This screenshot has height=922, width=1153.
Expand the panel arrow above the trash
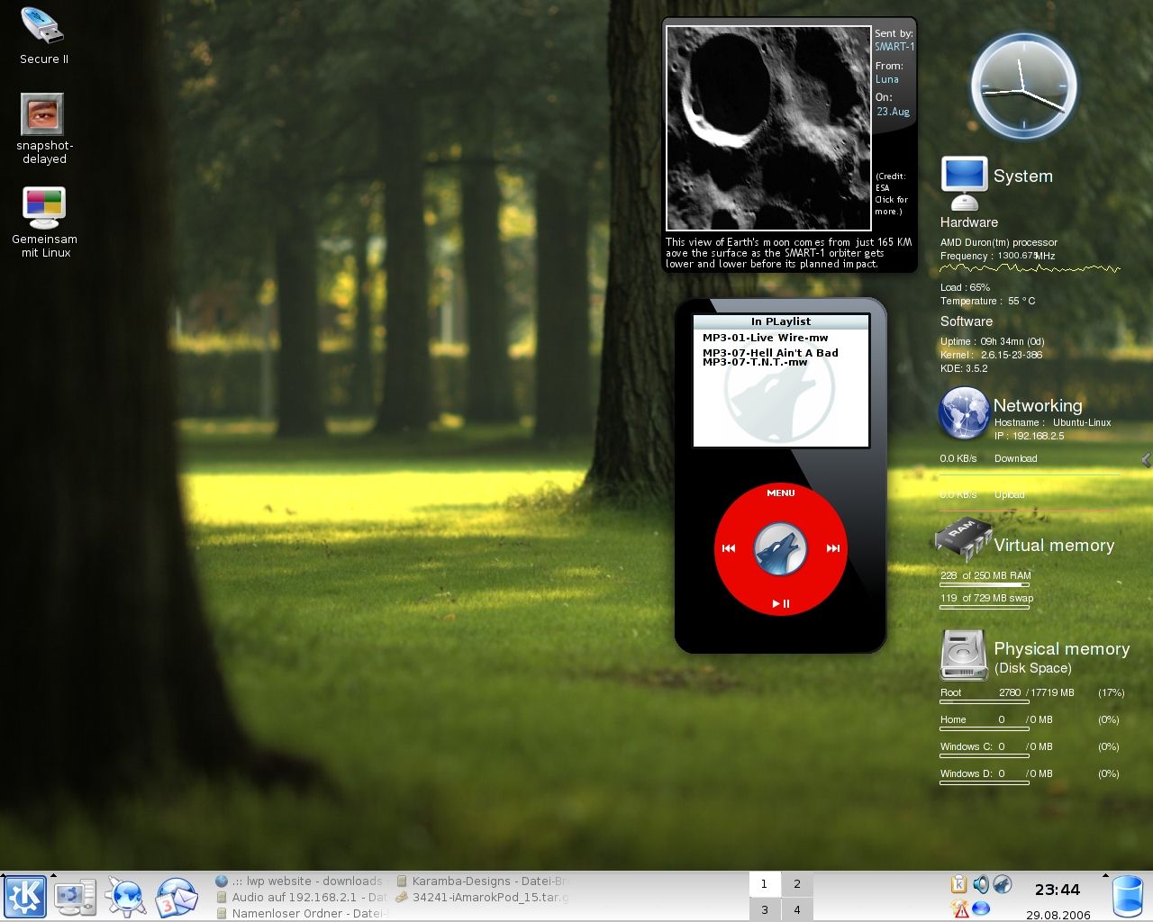point(1105,875)
